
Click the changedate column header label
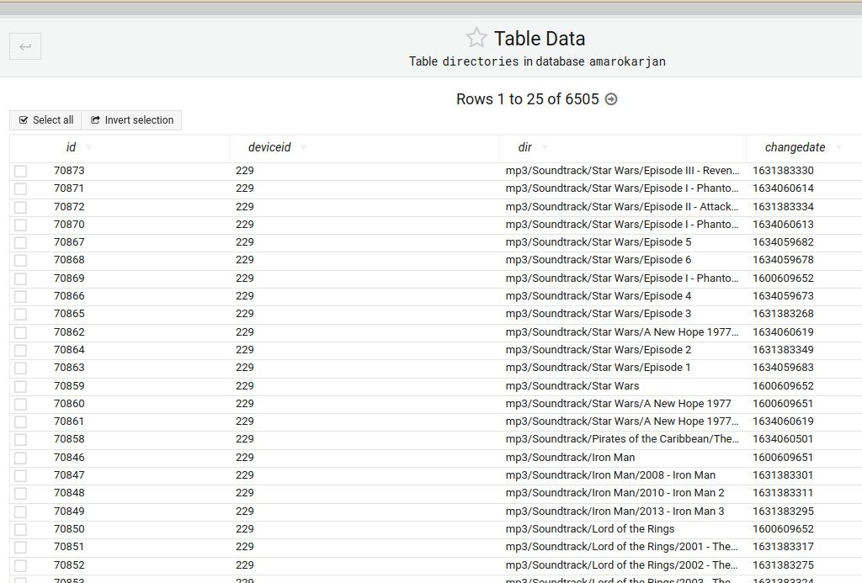(x=795, y=147)
